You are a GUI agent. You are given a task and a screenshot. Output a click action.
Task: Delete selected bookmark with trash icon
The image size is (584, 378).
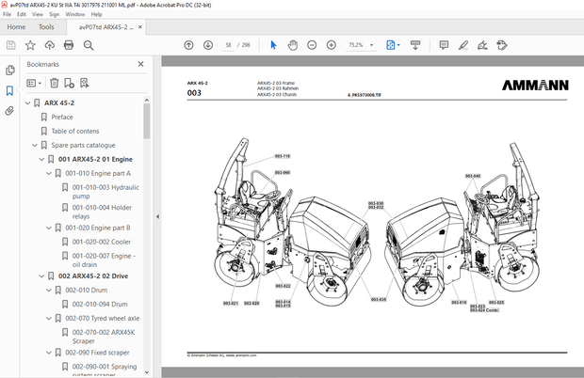tap(55, 83)
